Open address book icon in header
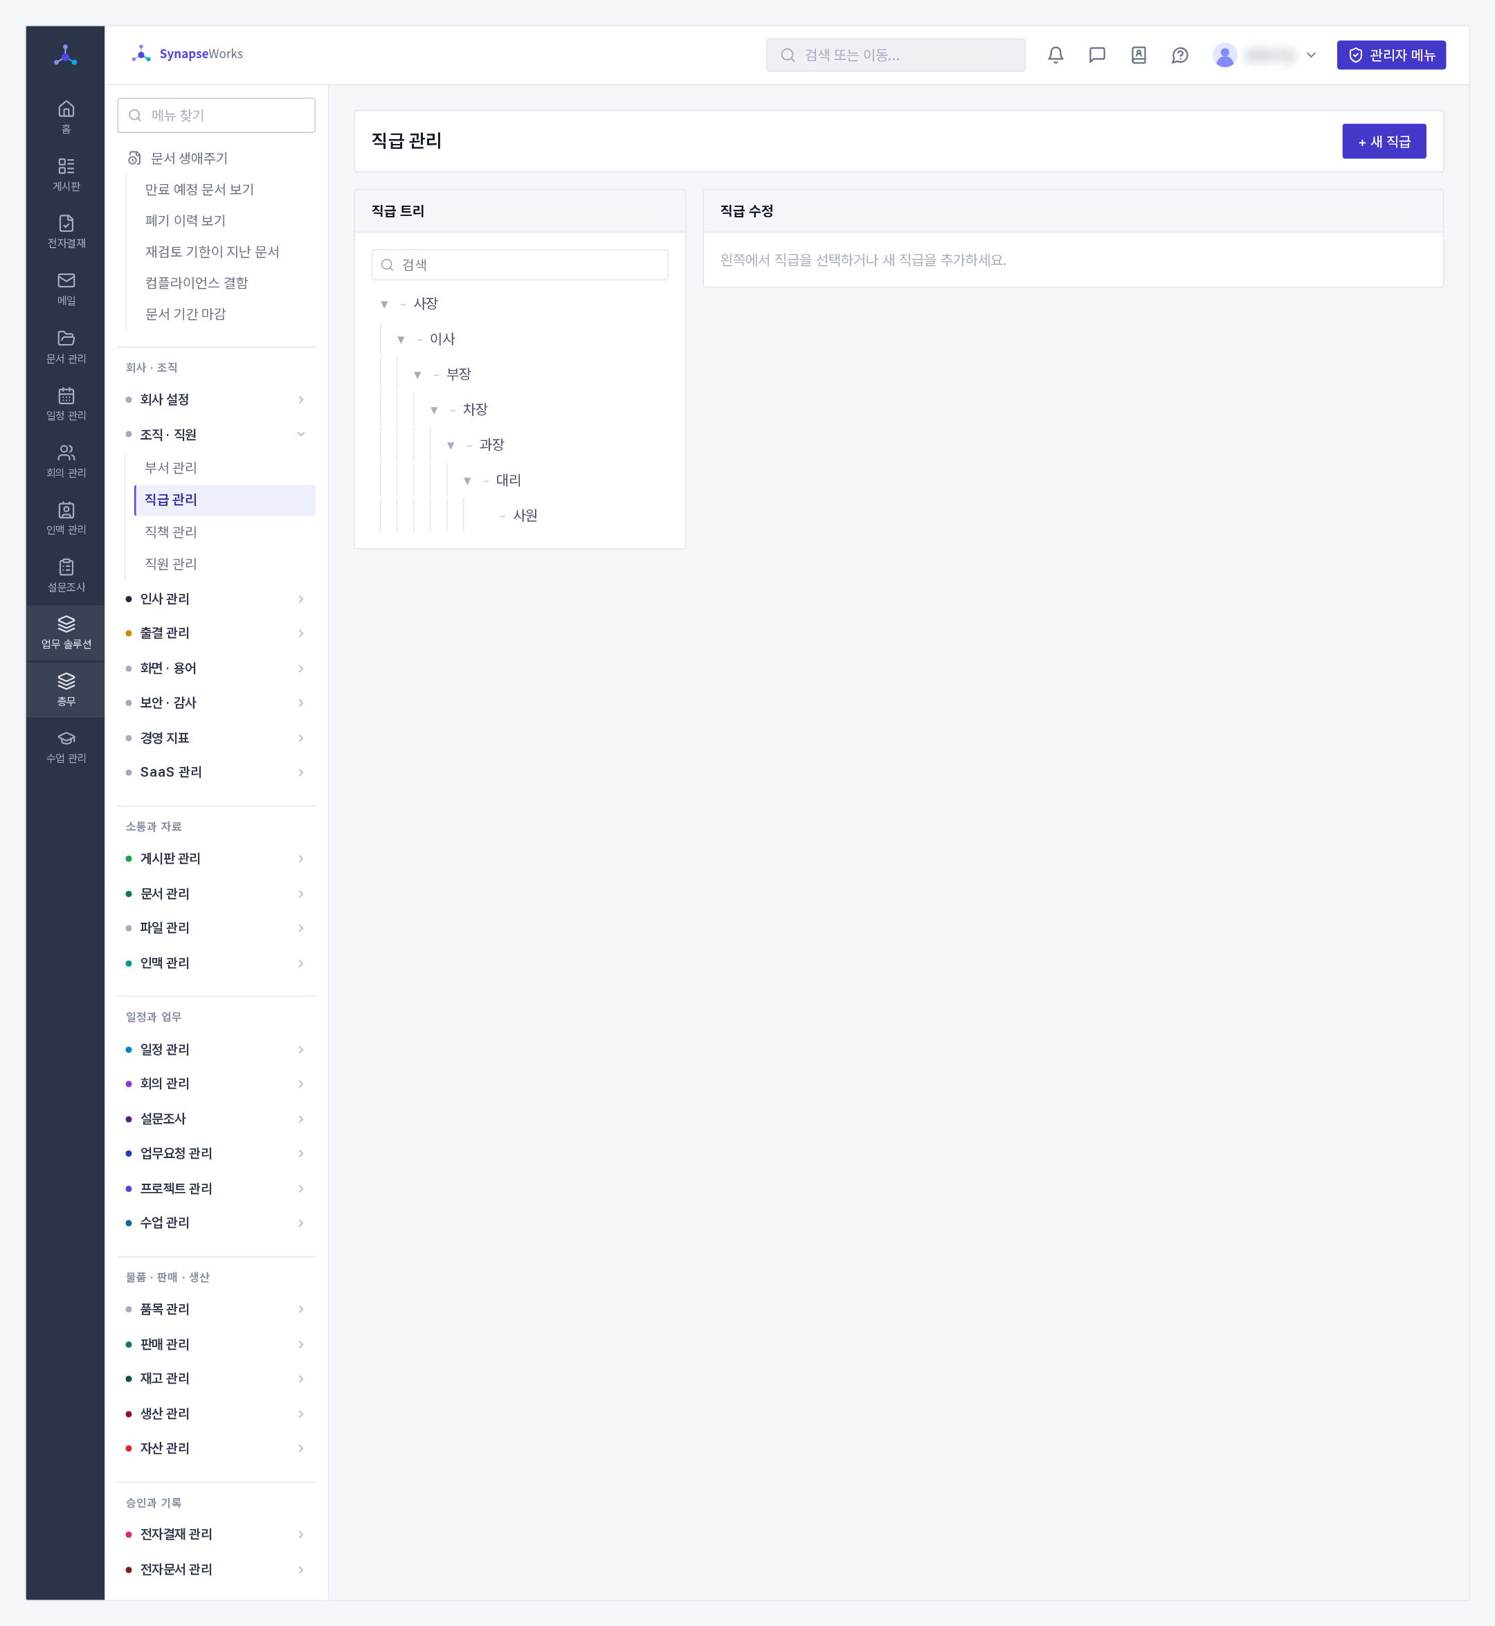Image resolution: width=1495 pixels, height=1626 pixels. click(x=1139, y=55)
